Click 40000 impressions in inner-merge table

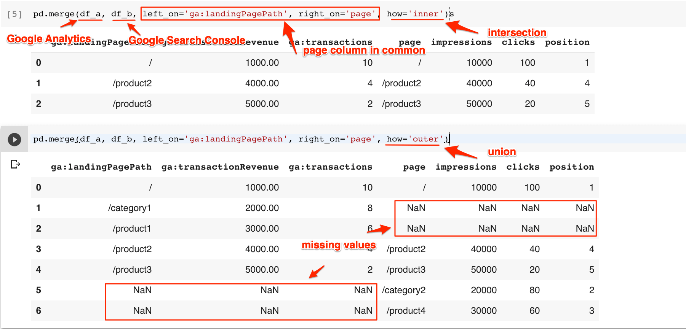479,83
